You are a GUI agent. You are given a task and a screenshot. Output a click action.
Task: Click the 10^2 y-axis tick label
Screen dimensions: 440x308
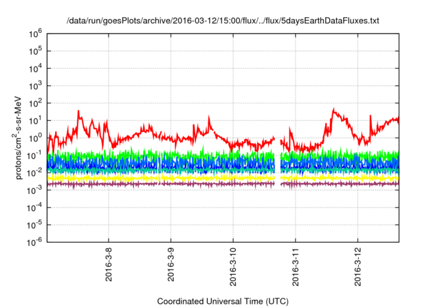coord(35,104)
